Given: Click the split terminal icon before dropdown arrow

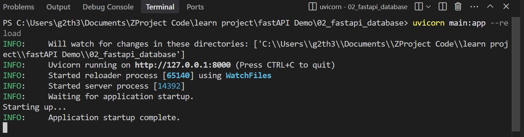Looking at the screenshot, I should 419,7.
